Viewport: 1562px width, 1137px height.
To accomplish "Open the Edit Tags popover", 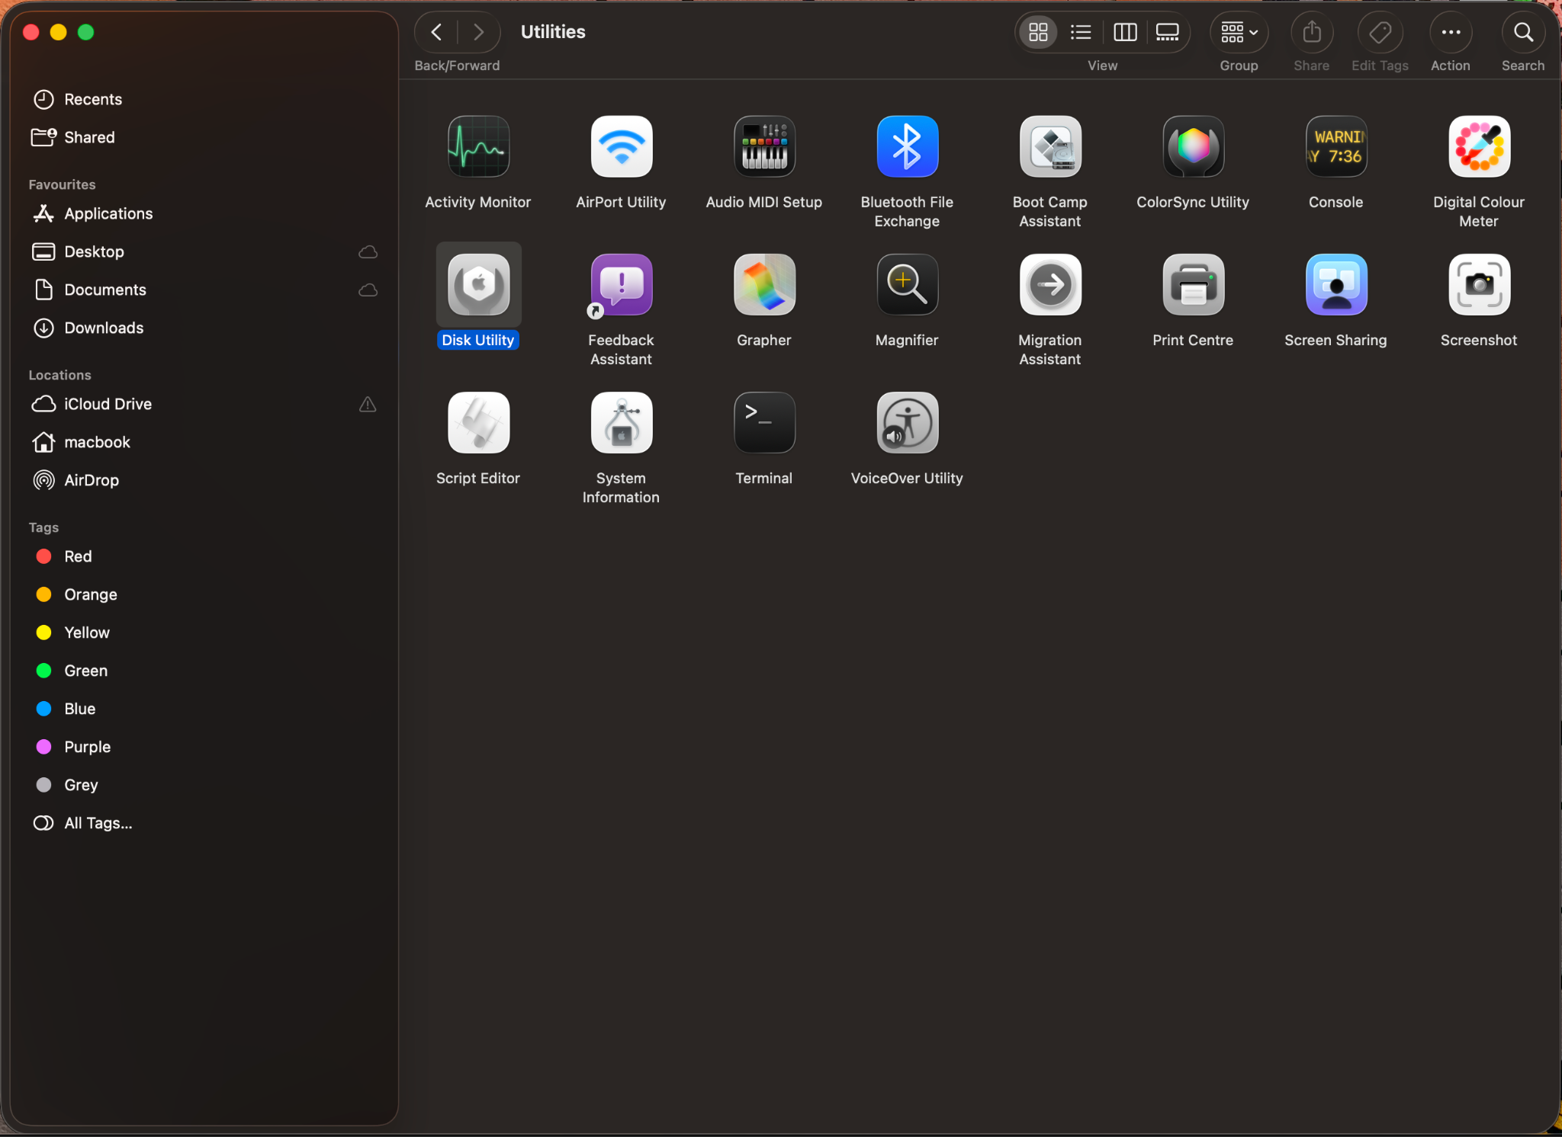I will pos(1380,32).
